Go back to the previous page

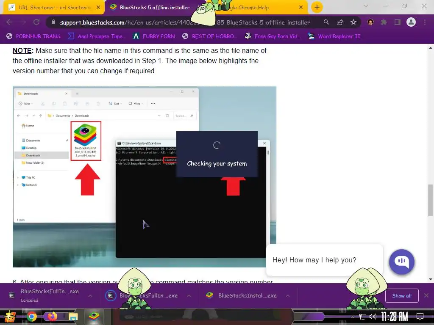pyautogui.click(x=9, y=22)
